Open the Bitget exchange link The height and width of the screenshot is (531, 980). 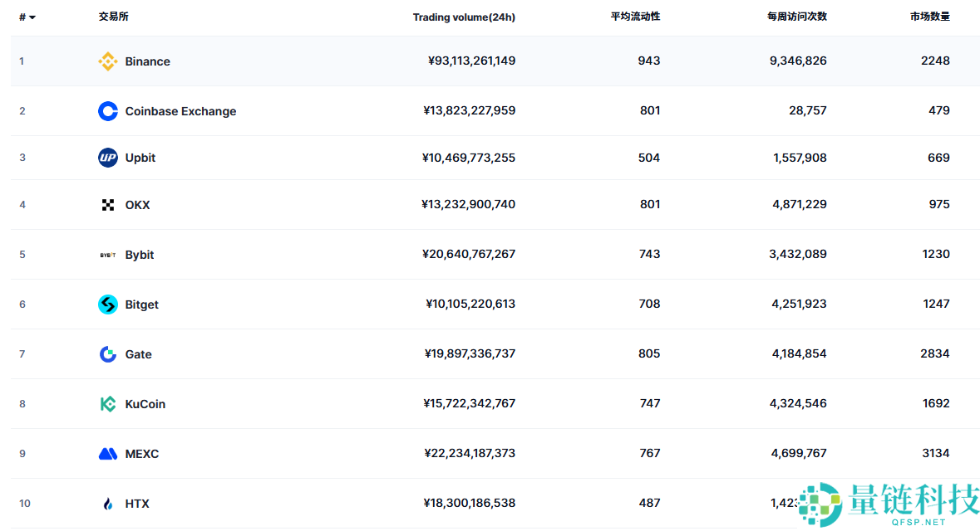click(x=142, y=304)
